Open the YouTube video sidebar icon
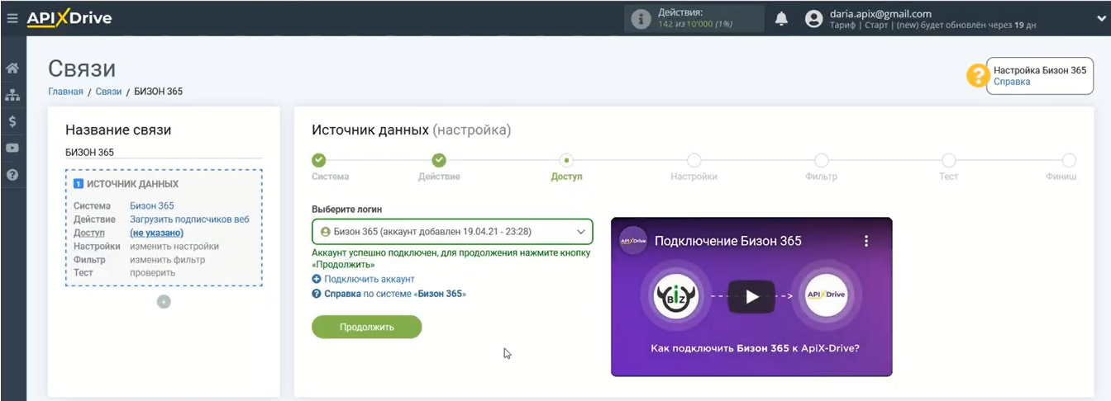 12,149
